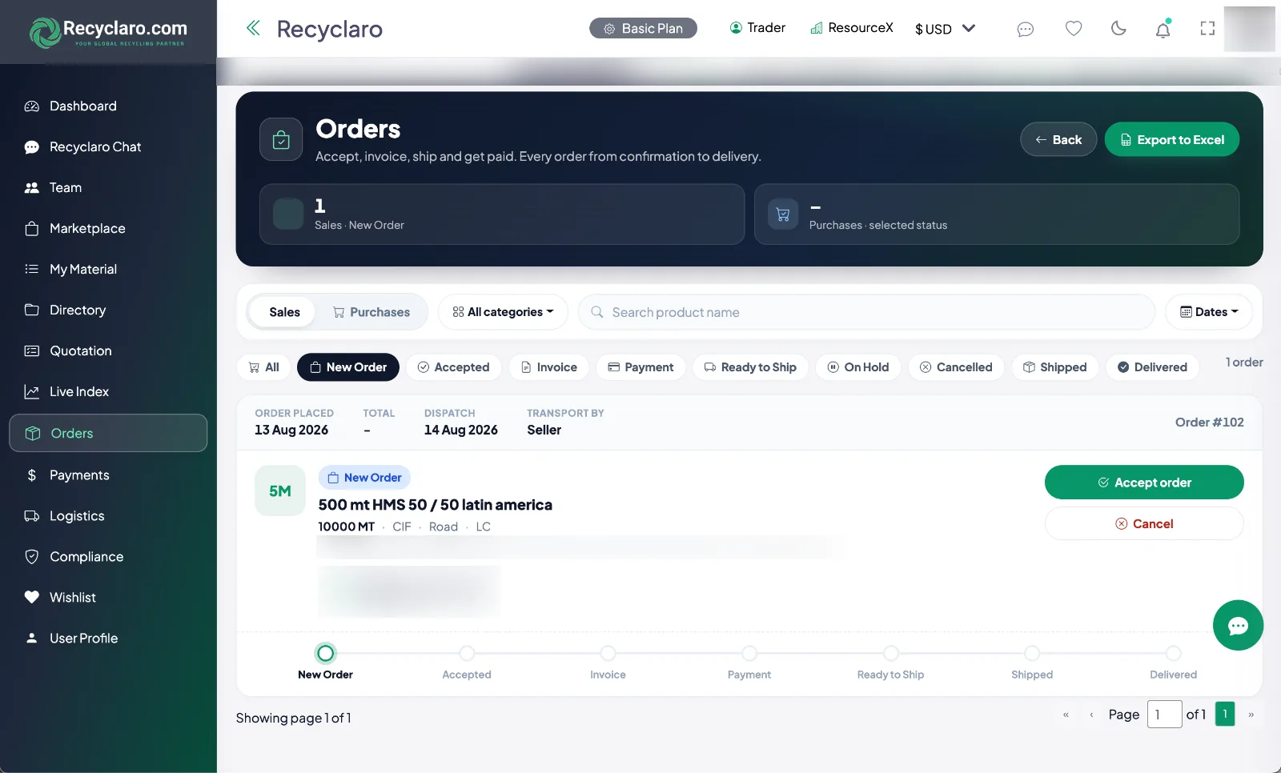Open notifications bell icon
The height and width of the screenshot is (773, 1281).
[1163, 29]
